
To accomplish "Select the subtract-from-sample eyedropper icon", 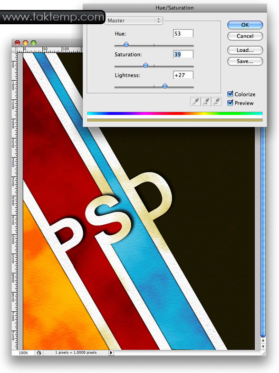I will 216,102.
